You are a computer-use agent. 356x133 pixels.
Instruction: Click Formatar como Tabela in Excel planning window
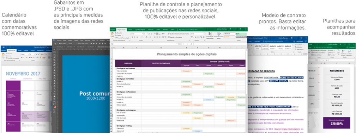tap(219, 36)
